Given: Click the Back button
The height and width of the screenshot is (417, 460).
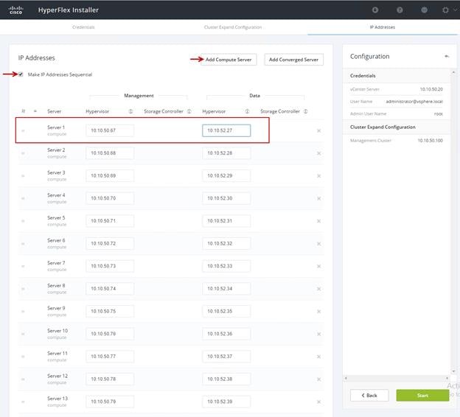Looking at the screenshot, I should 369,395.
